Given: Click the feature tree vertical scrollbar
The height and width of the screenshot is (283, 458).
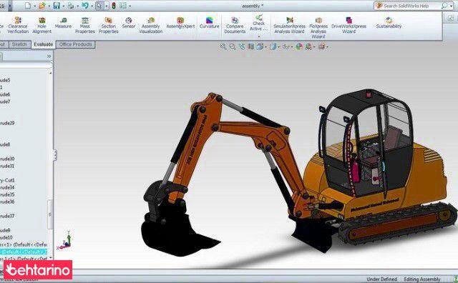Looking at the screenshot, I should 50,214.
